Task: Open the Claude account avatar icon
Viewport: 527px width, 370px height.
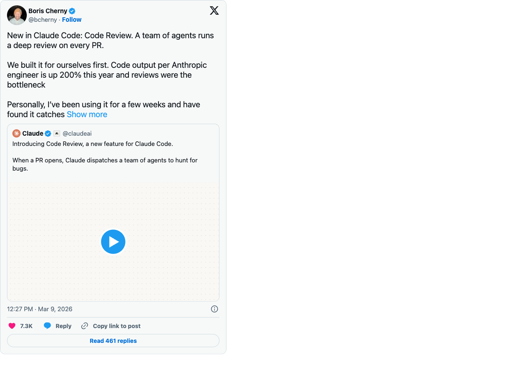Action: 16,133
